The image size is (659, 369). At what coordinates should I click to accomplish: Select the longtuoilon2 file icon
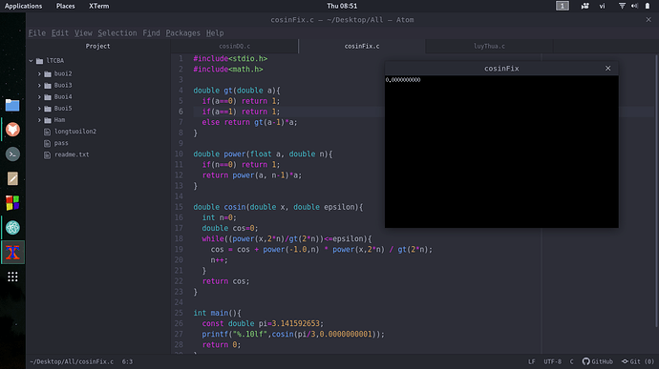click(x=47, y=132)
